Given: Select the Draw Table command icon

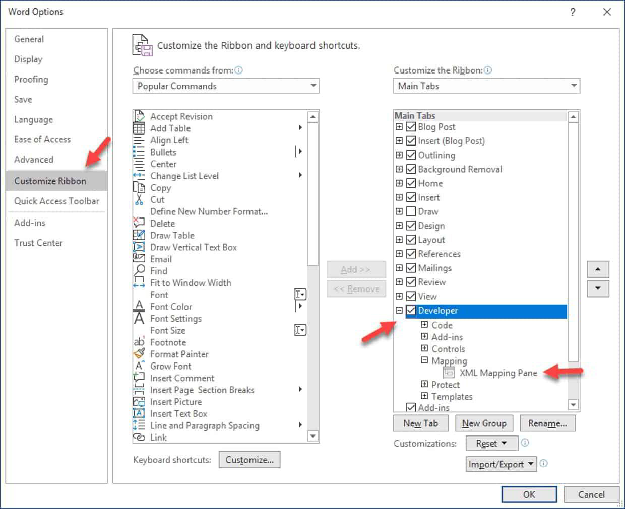Looking at the screenshot, I should tap(139, 235).
